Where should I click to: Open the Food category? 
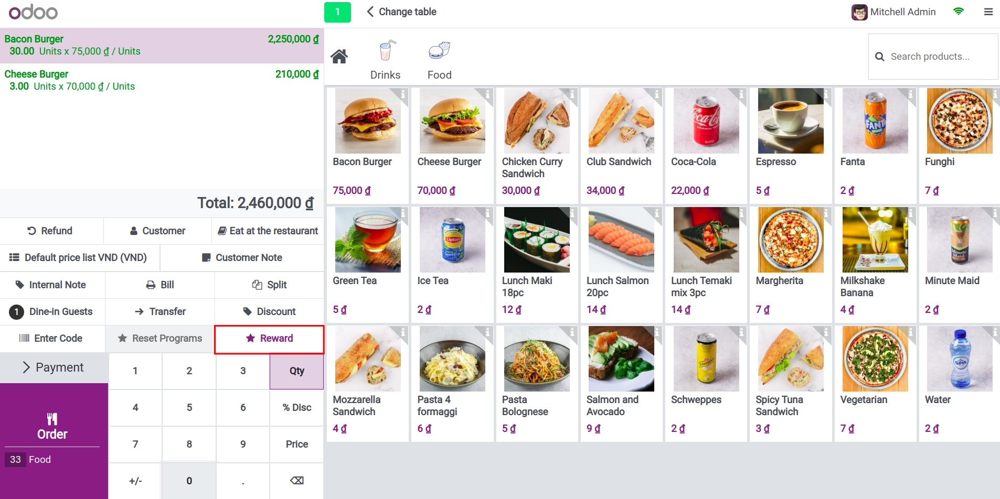(x=439, y=60)
